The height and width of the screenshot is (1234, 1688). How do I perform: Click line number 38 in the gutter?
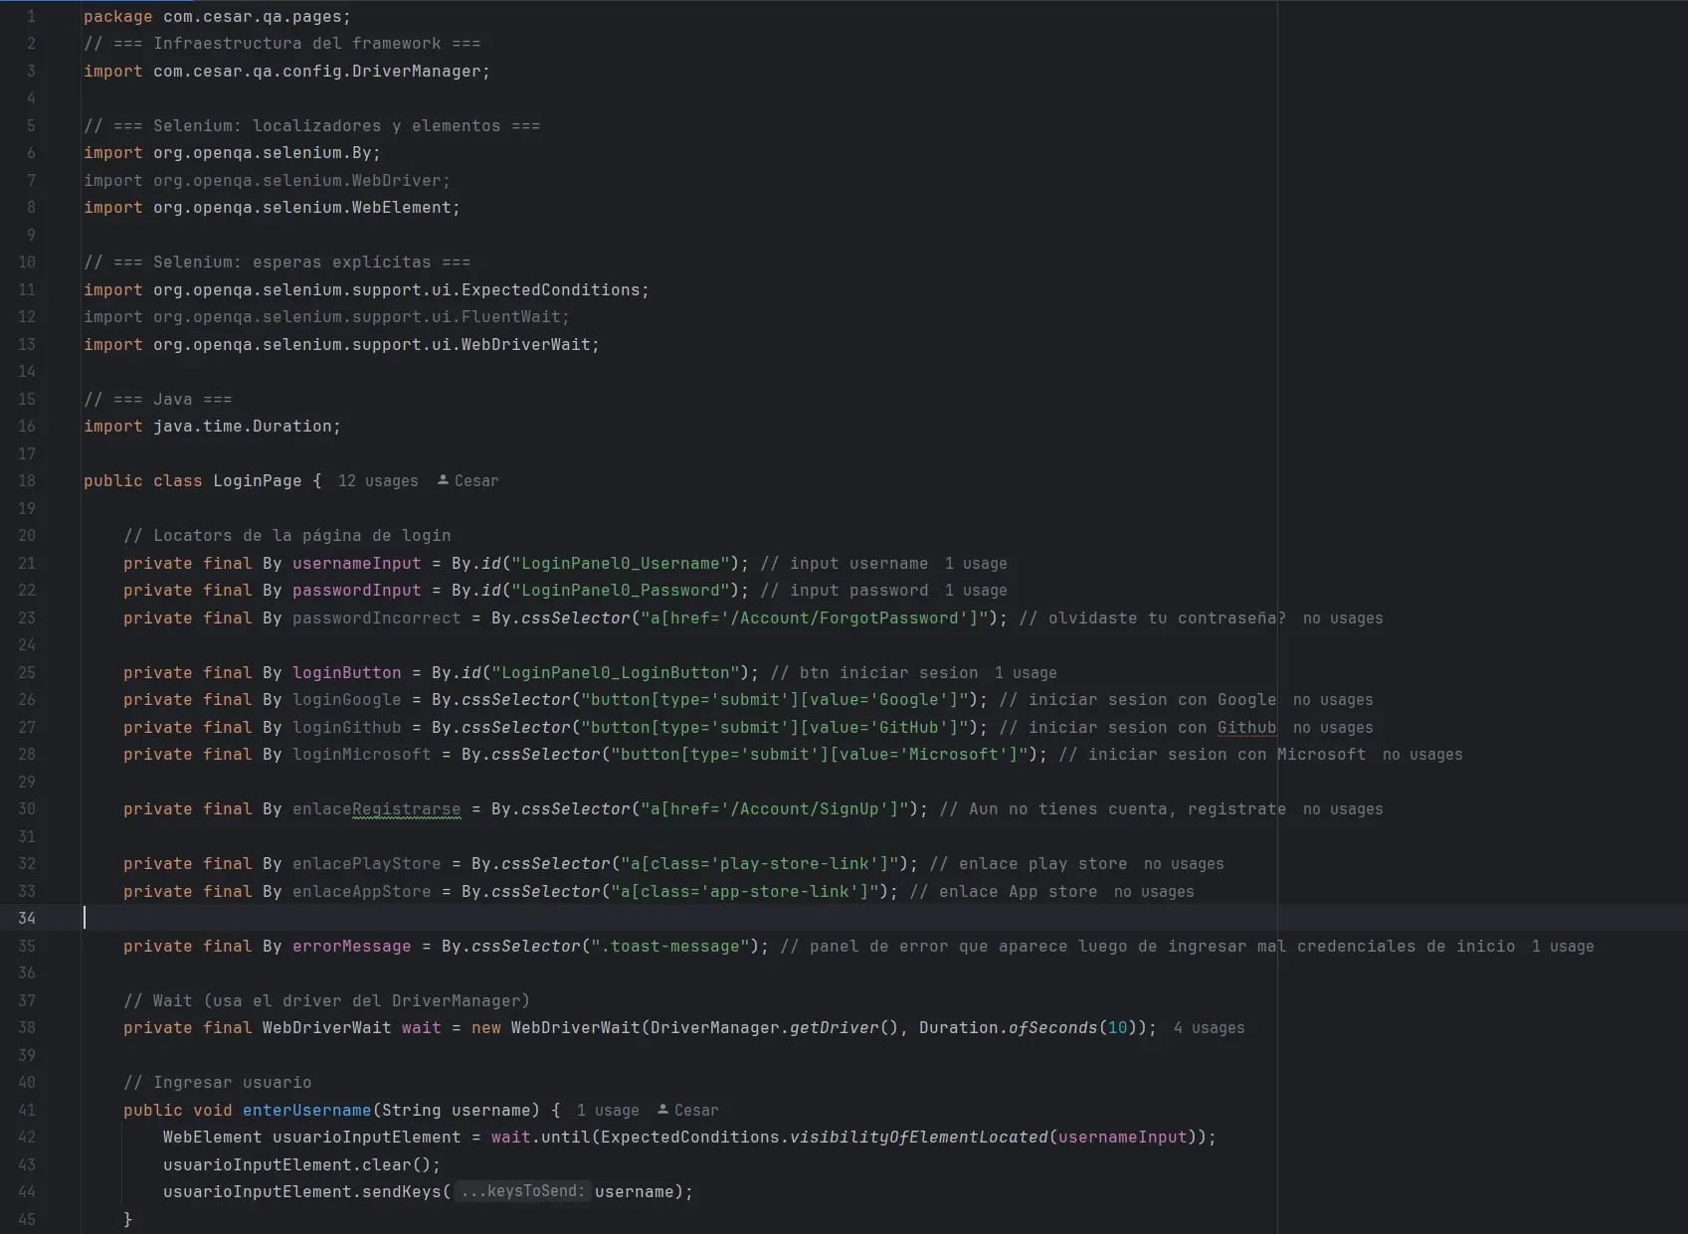click(x=28, y=1028)
